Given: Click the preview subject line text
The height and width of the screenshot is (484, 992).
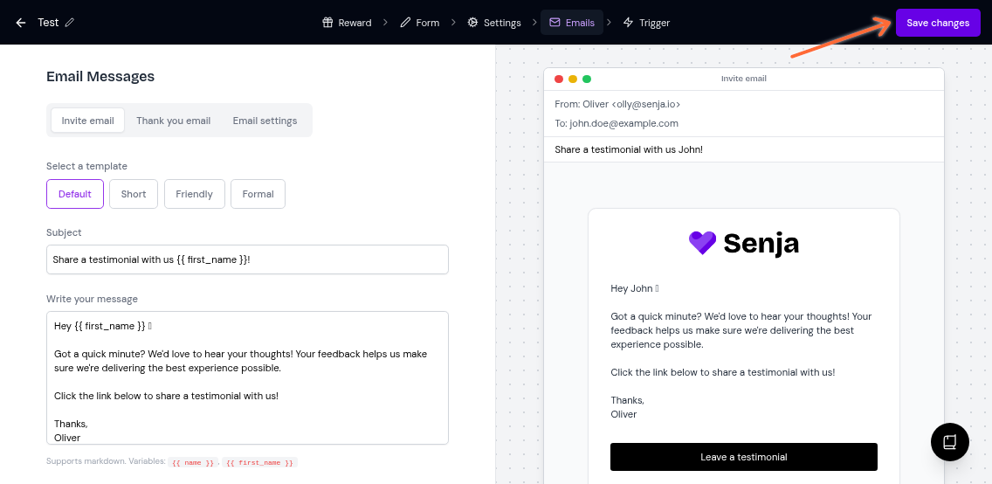Looking at the screenshot, I should pos(629,149).
